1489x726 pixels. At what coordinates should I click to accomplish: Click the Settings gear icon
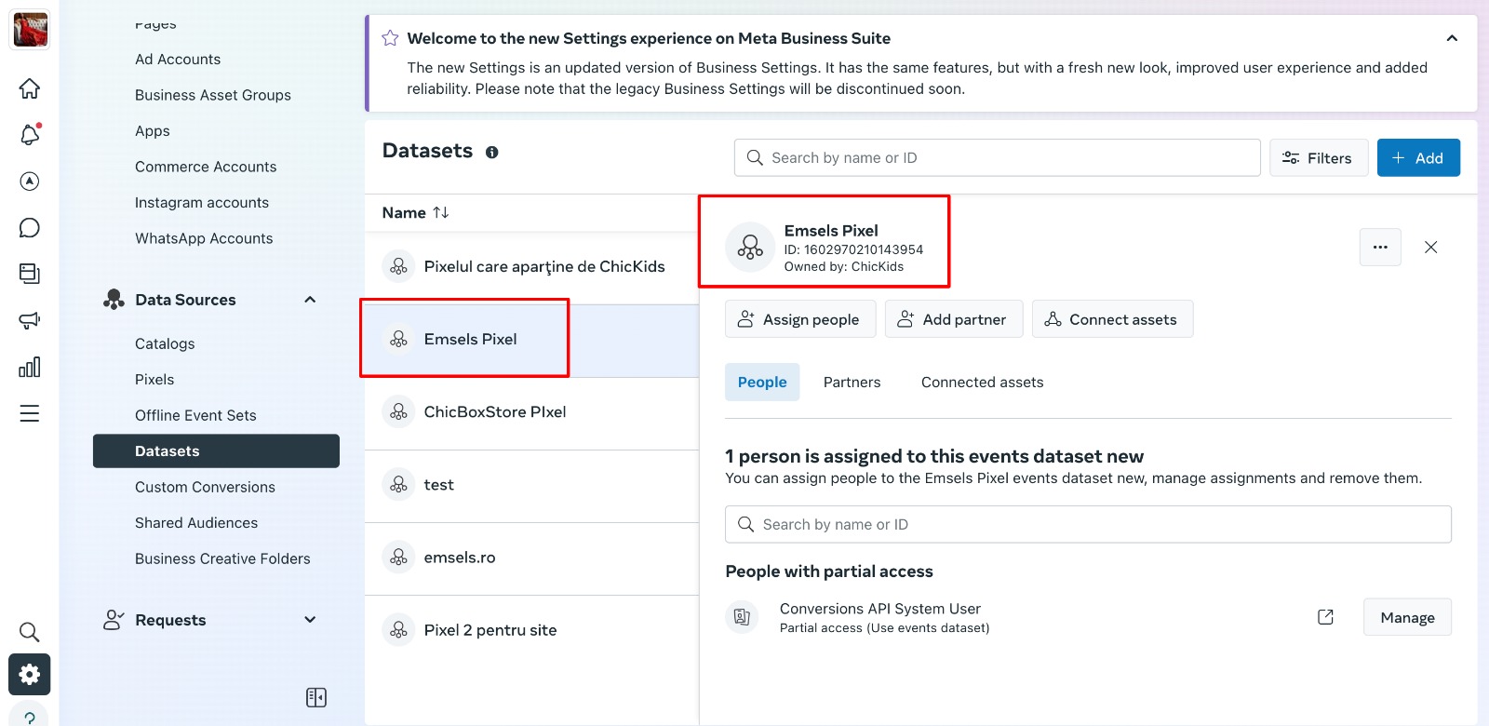(x=30, y=674)
